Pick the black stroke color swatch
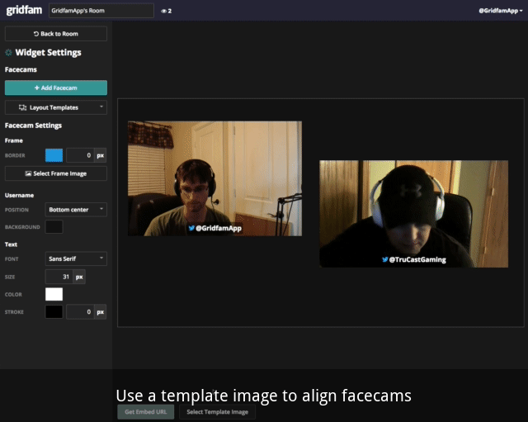This screenshot has height=422, width=528. [54, 312]
